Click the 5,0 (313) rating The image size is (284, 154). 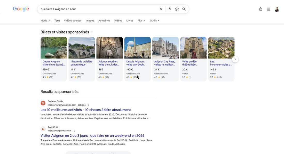coord(216,77)
